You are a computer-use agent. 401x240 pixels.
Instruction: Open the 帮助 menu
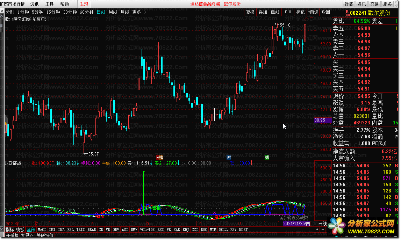64,4
